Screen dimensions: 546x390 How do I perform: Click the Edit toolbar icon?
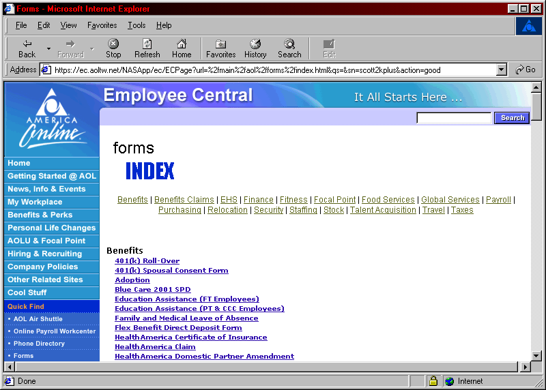(329, 48)
